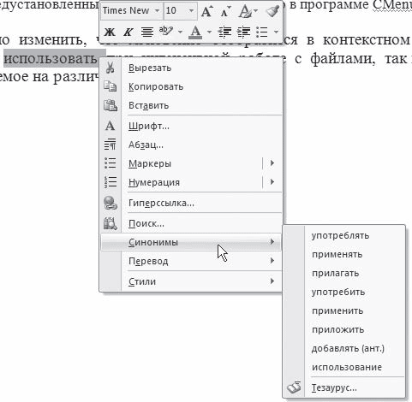The width and height of the screenshot is (412, 402).
Task: Click the Format Painter brush icon
Action: (272, 12)
